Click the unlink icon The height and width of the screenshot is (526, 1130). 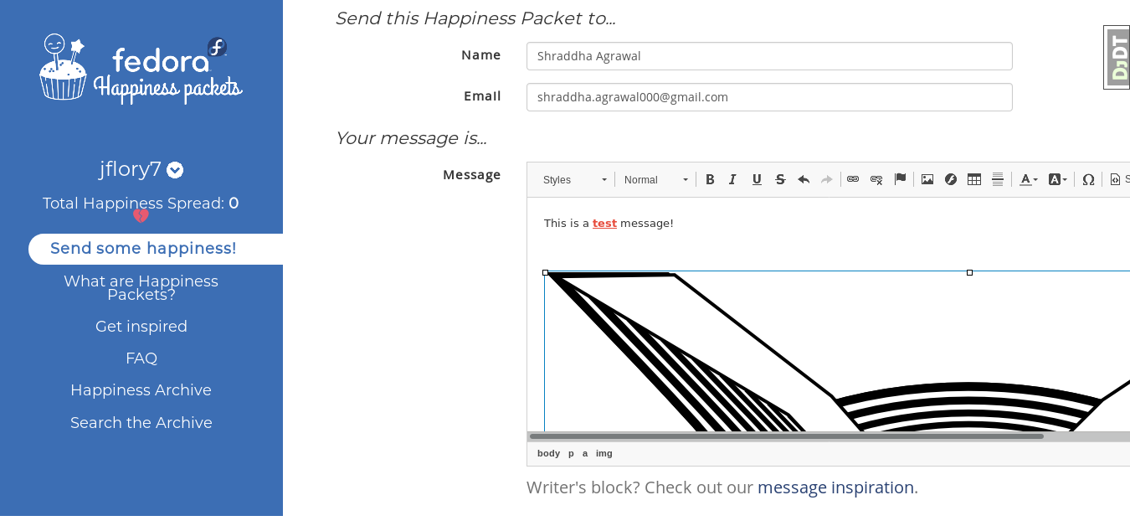pos(876,179)
